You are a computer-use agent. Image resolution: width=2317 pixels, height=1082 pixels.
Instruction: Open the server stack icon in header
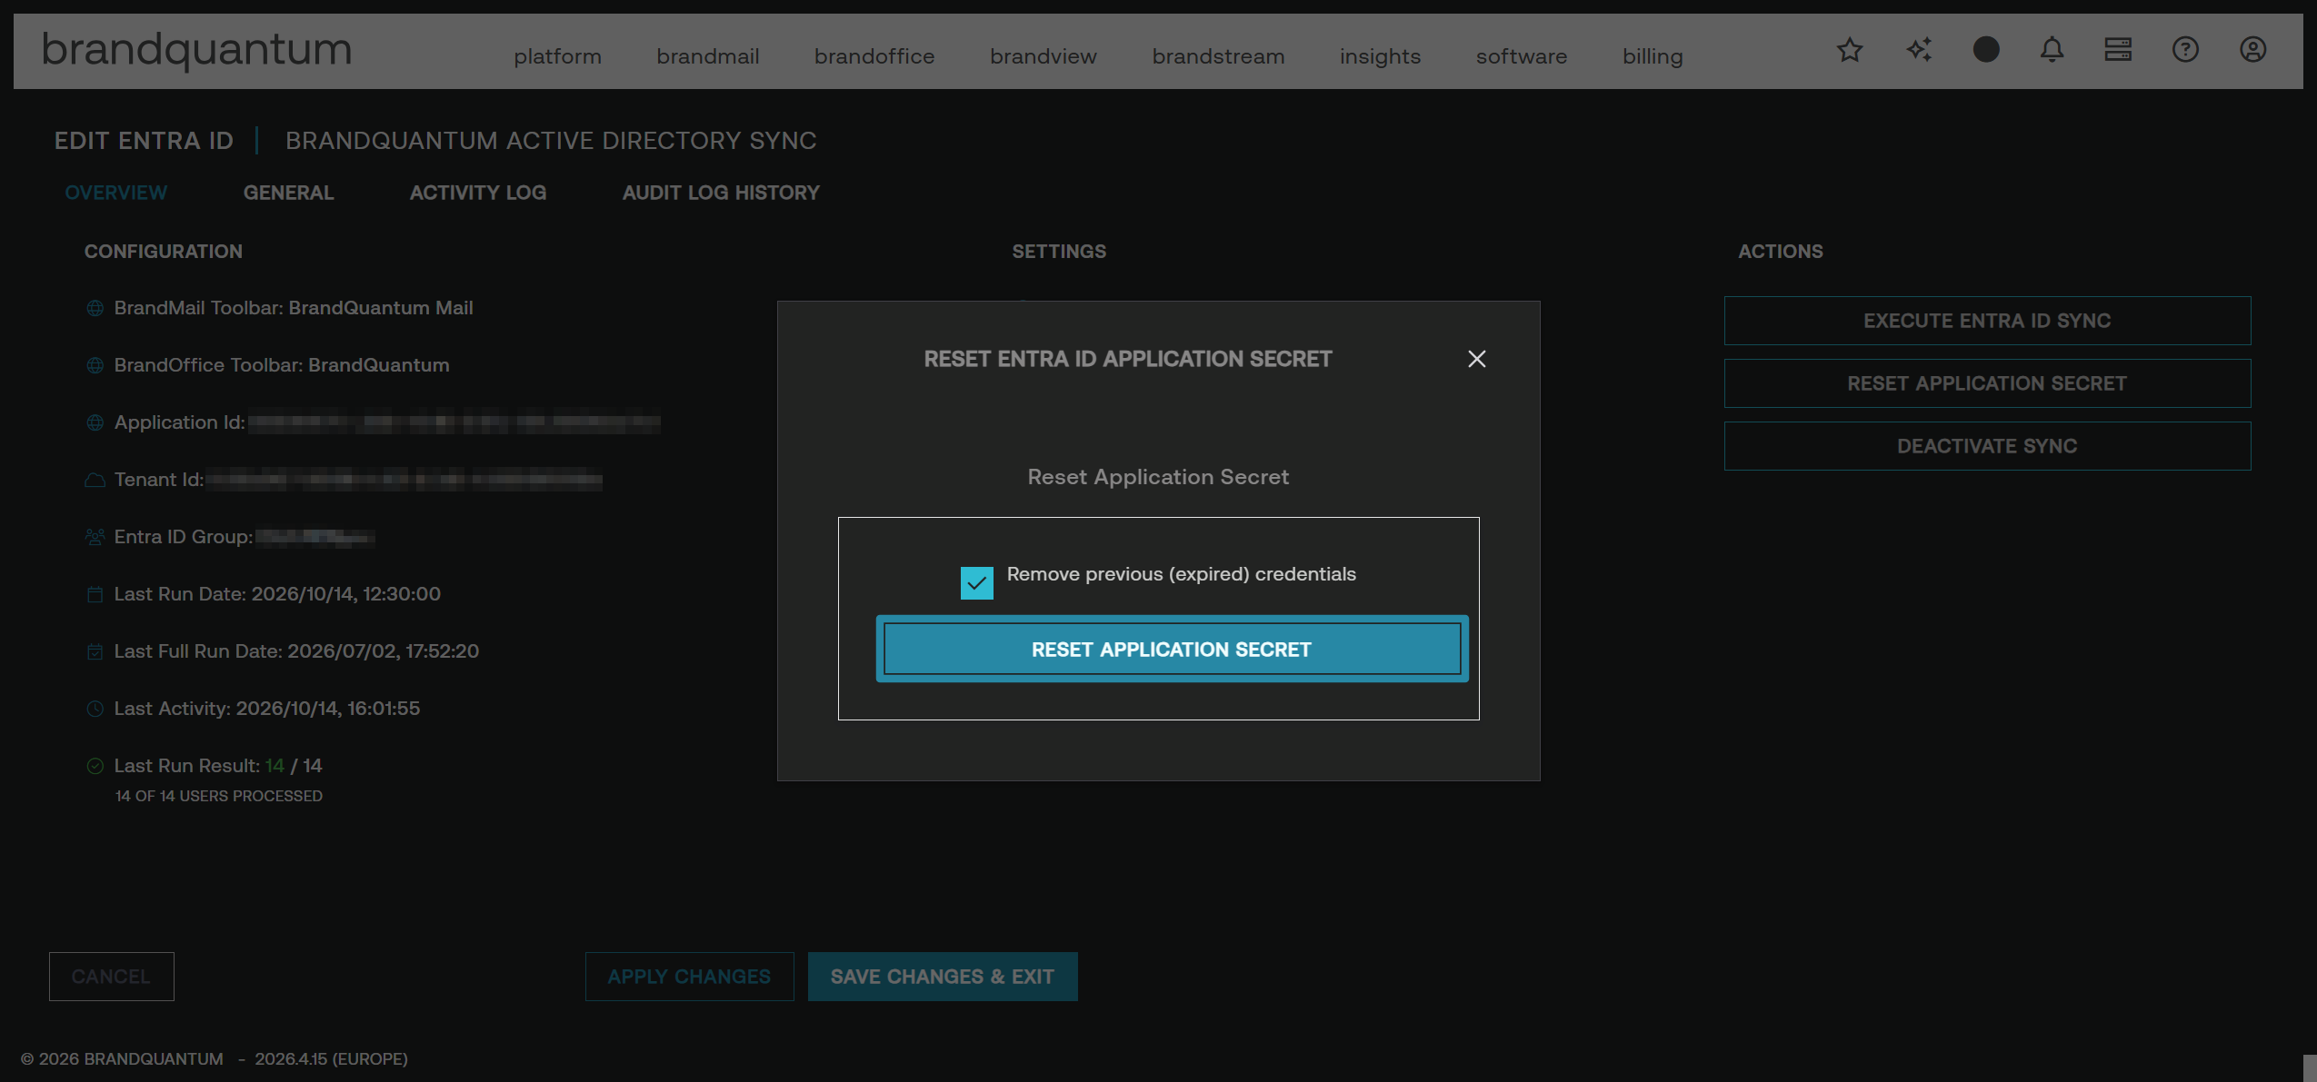(2118, 50)
